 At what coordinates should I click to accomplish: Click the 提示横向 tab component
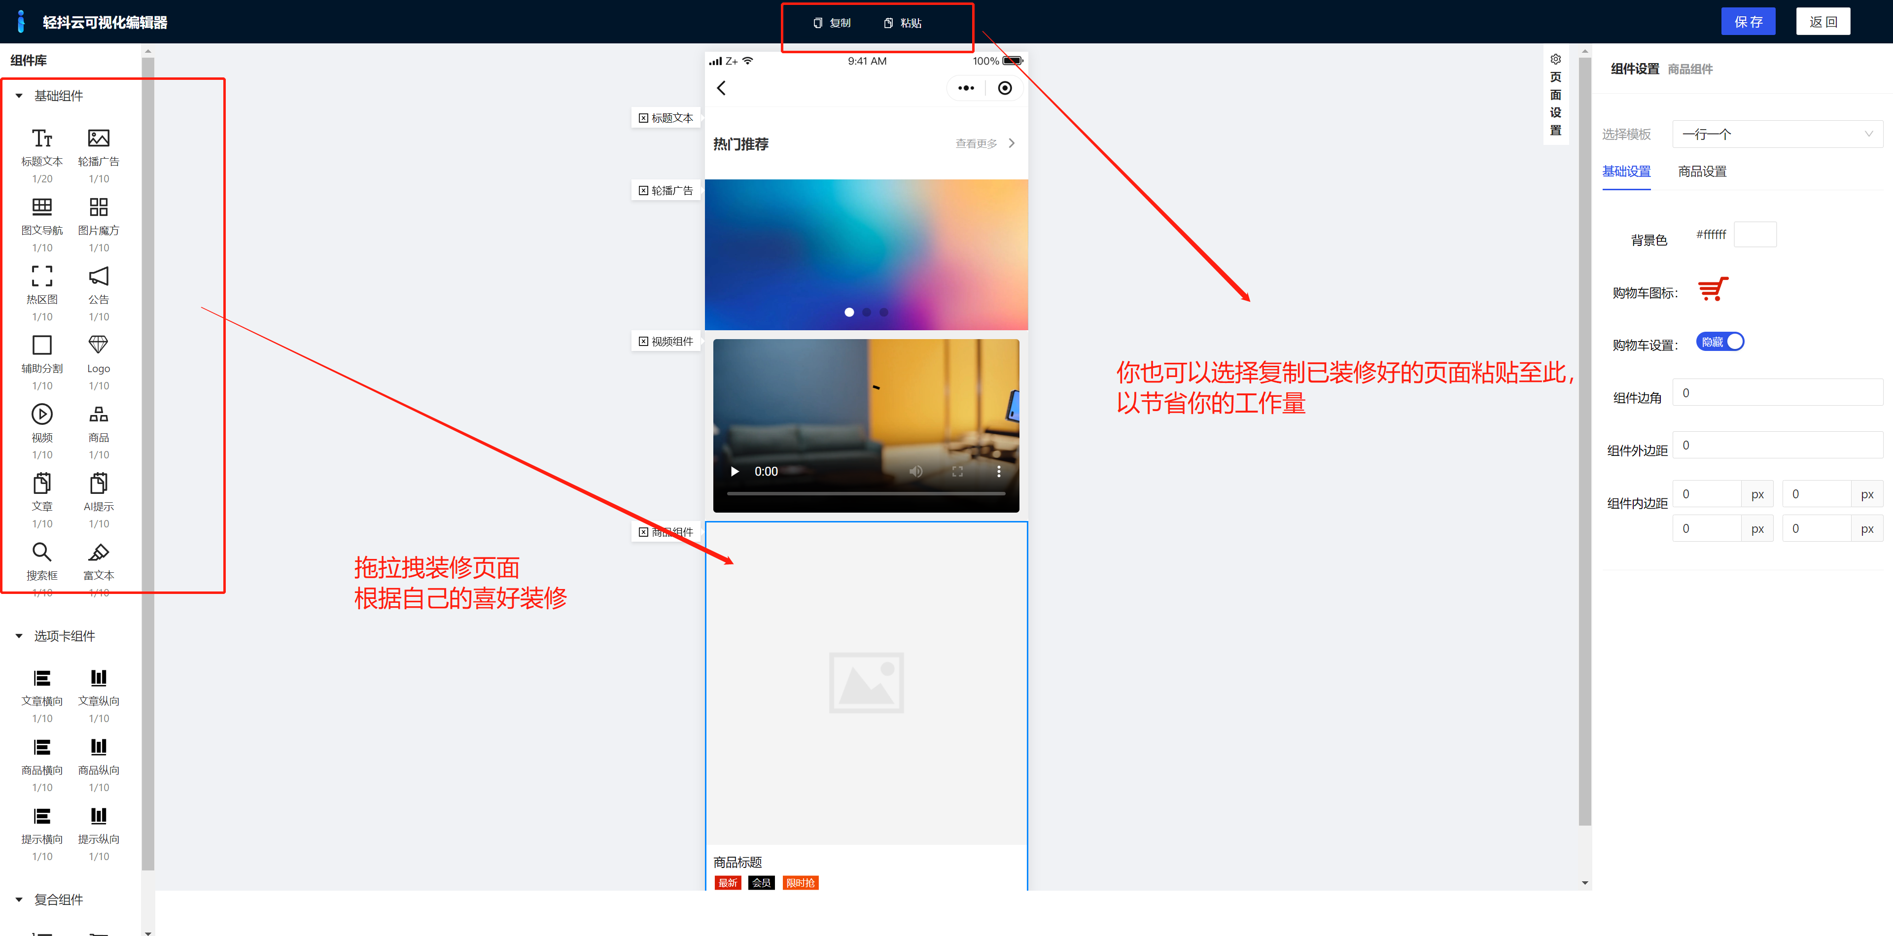(x=42, y=833)
